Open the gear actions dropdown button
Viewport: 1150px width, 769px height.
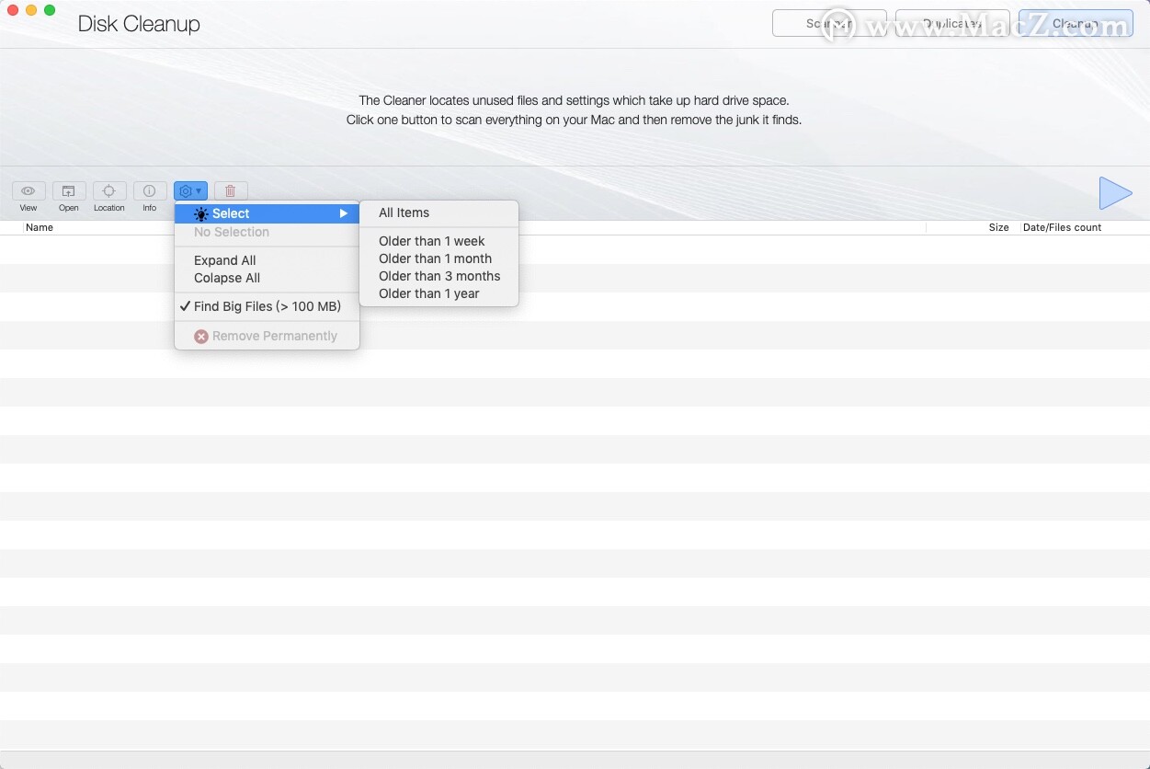pos(190,191)
